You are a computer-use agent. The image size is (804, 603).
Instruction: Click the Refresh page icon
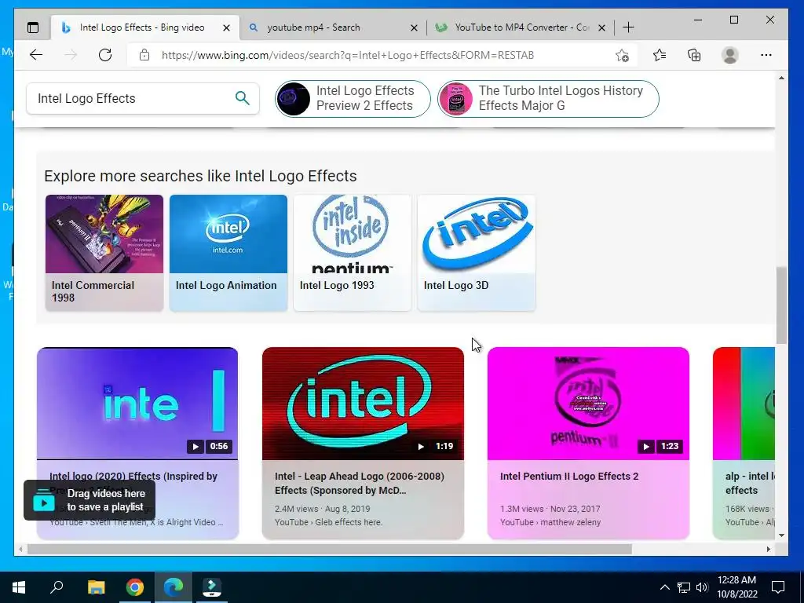point(105,55)
